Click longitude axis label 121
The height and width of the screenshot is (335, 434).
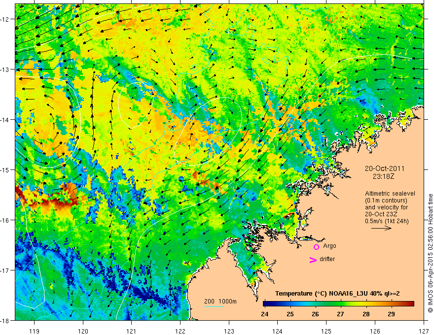click(x=132, y=331)
